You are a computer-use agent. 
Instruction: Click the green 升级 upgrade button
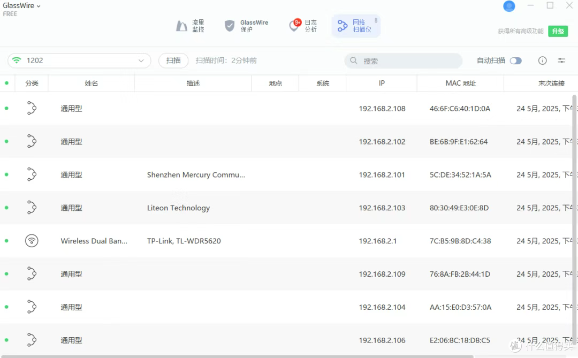(x=558, y=31)
